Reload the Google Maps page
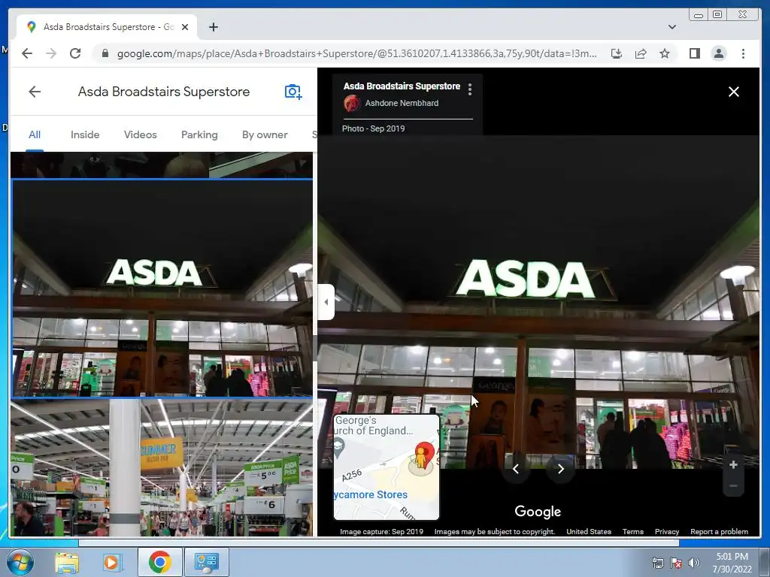The width and height of the screenshot is (770, 577). tap(75, 53)
